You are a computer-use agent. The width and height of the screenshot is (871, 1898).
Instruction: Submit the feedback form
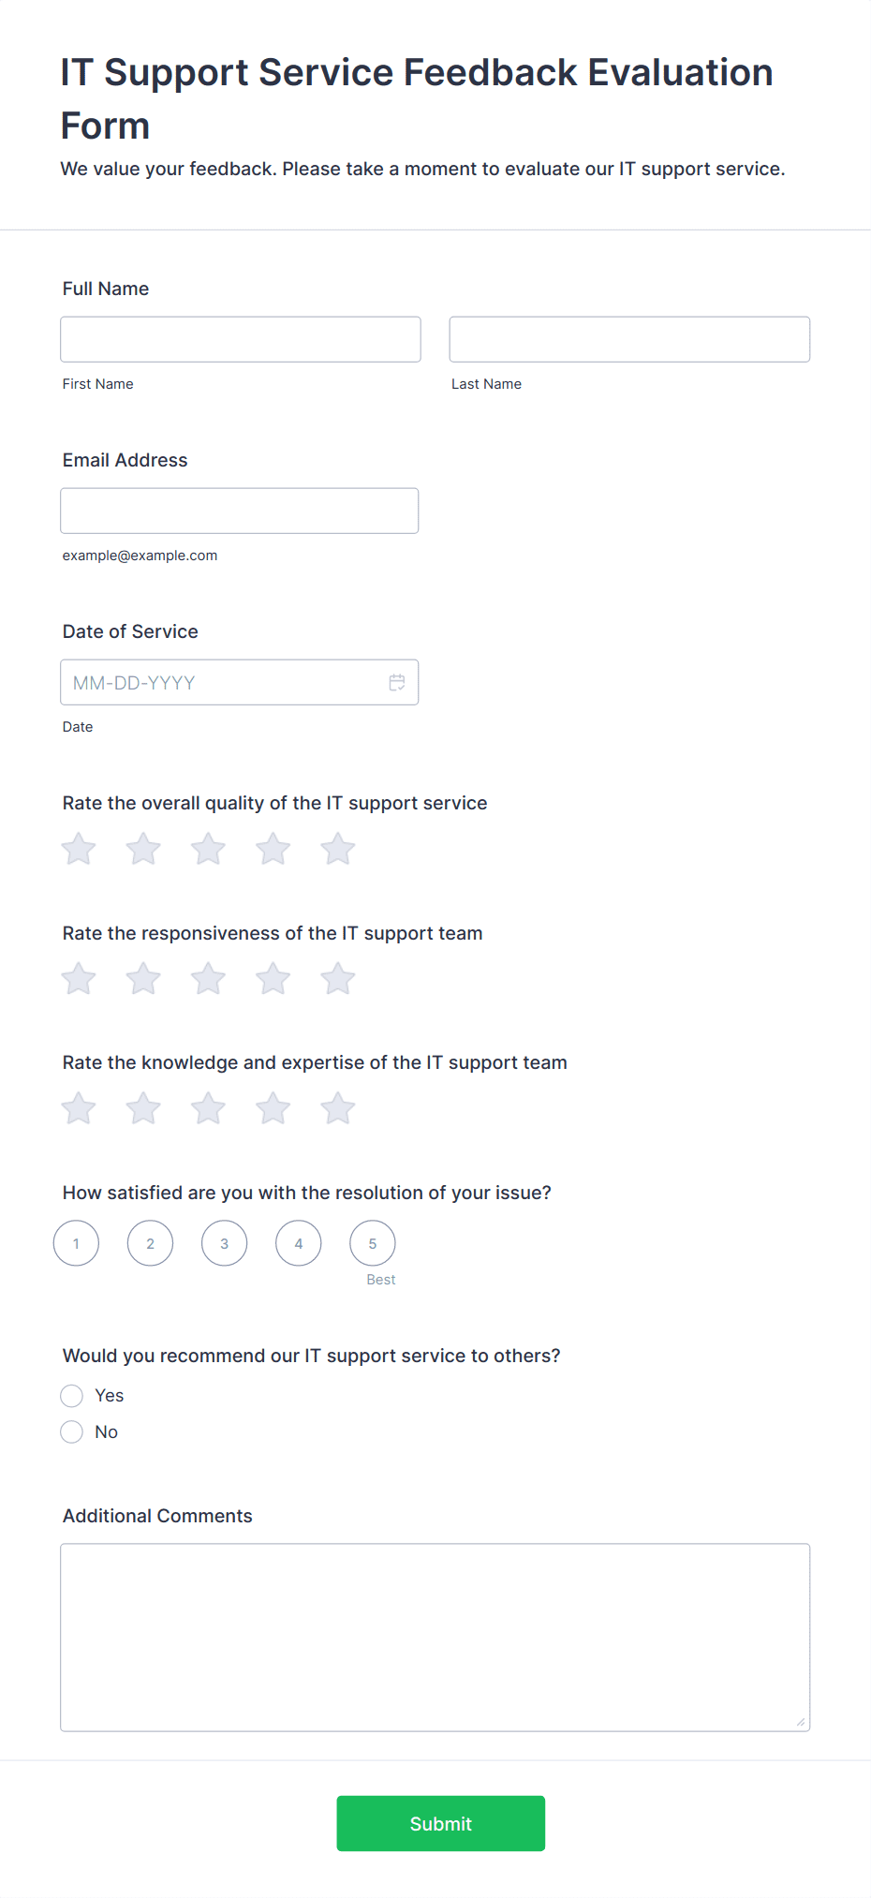pyautogui.click(x=441, y=1823)
